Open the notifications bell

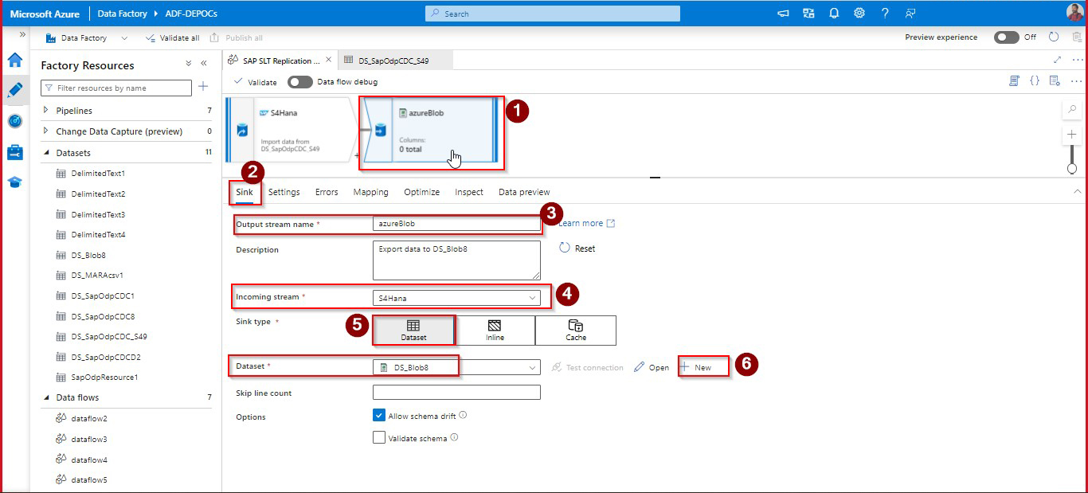834,14
